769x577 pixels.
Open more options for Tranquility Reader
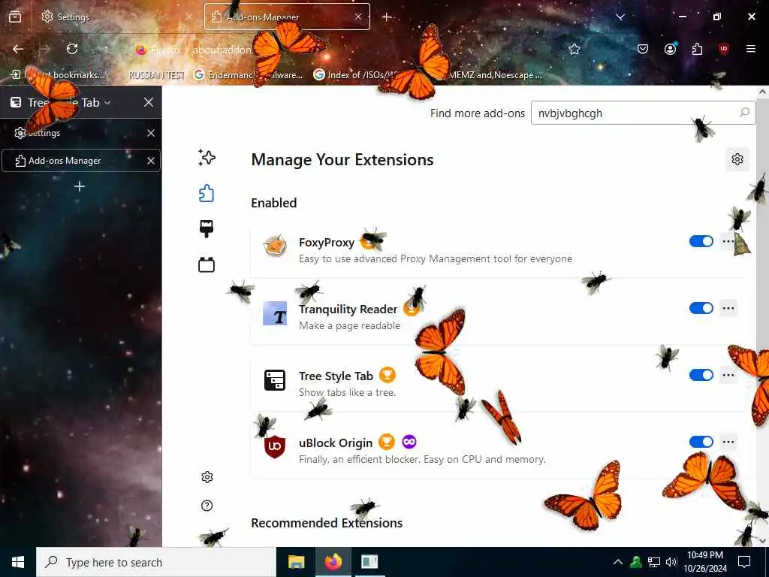728,308
